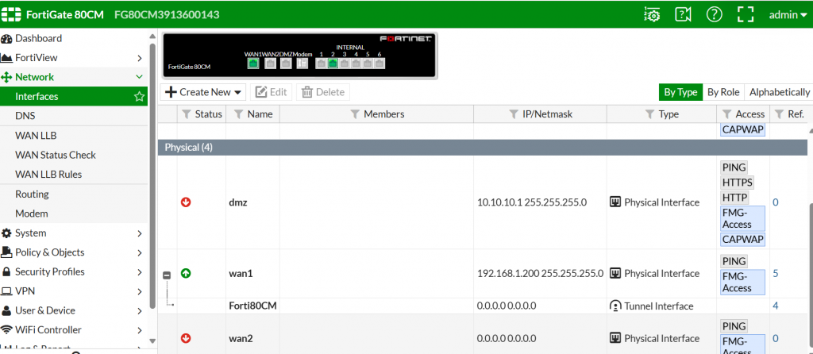Viewport: 813px width, 354px height.
Task: Expand Security Profiles menu
Action: 74,271
